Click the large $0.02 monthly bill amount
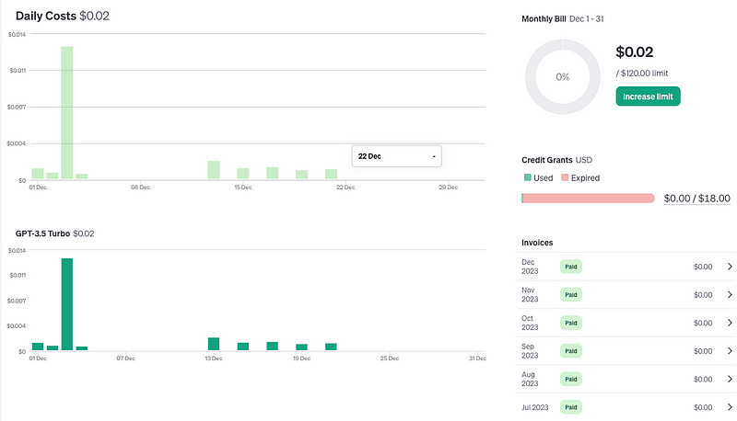 (x=635, y=52)
